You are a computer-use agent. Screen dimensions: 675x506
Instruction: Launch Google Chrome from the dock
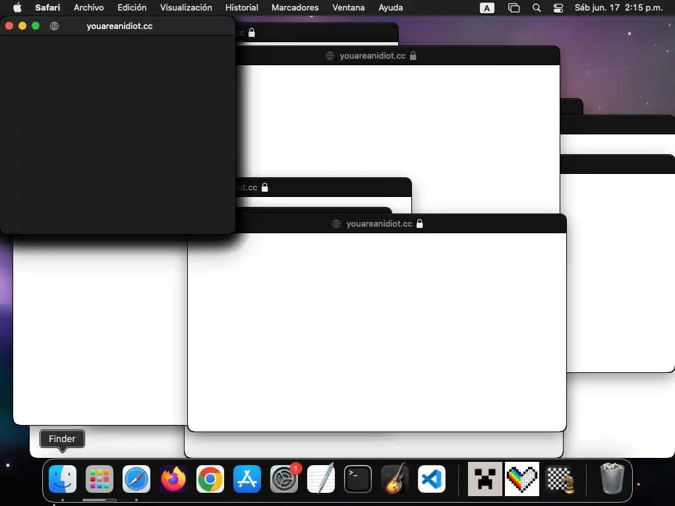210,479
